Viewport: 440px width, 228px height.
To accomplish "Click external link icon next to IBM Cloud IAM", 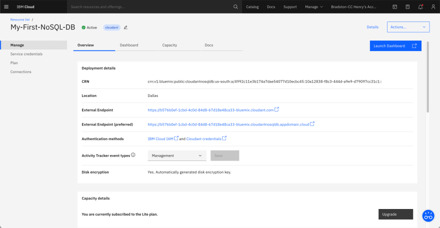I will click(x=176, y=138).
